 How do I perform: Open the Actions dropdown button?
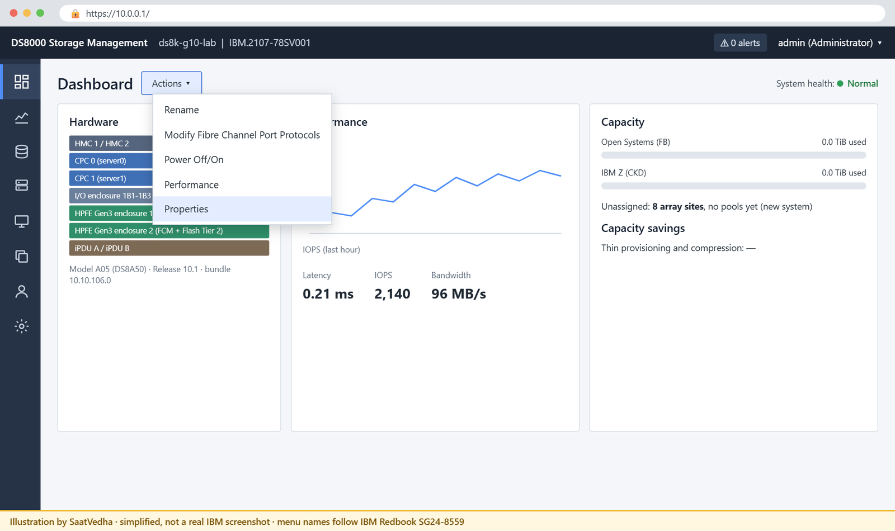click(x=171, y=83)
